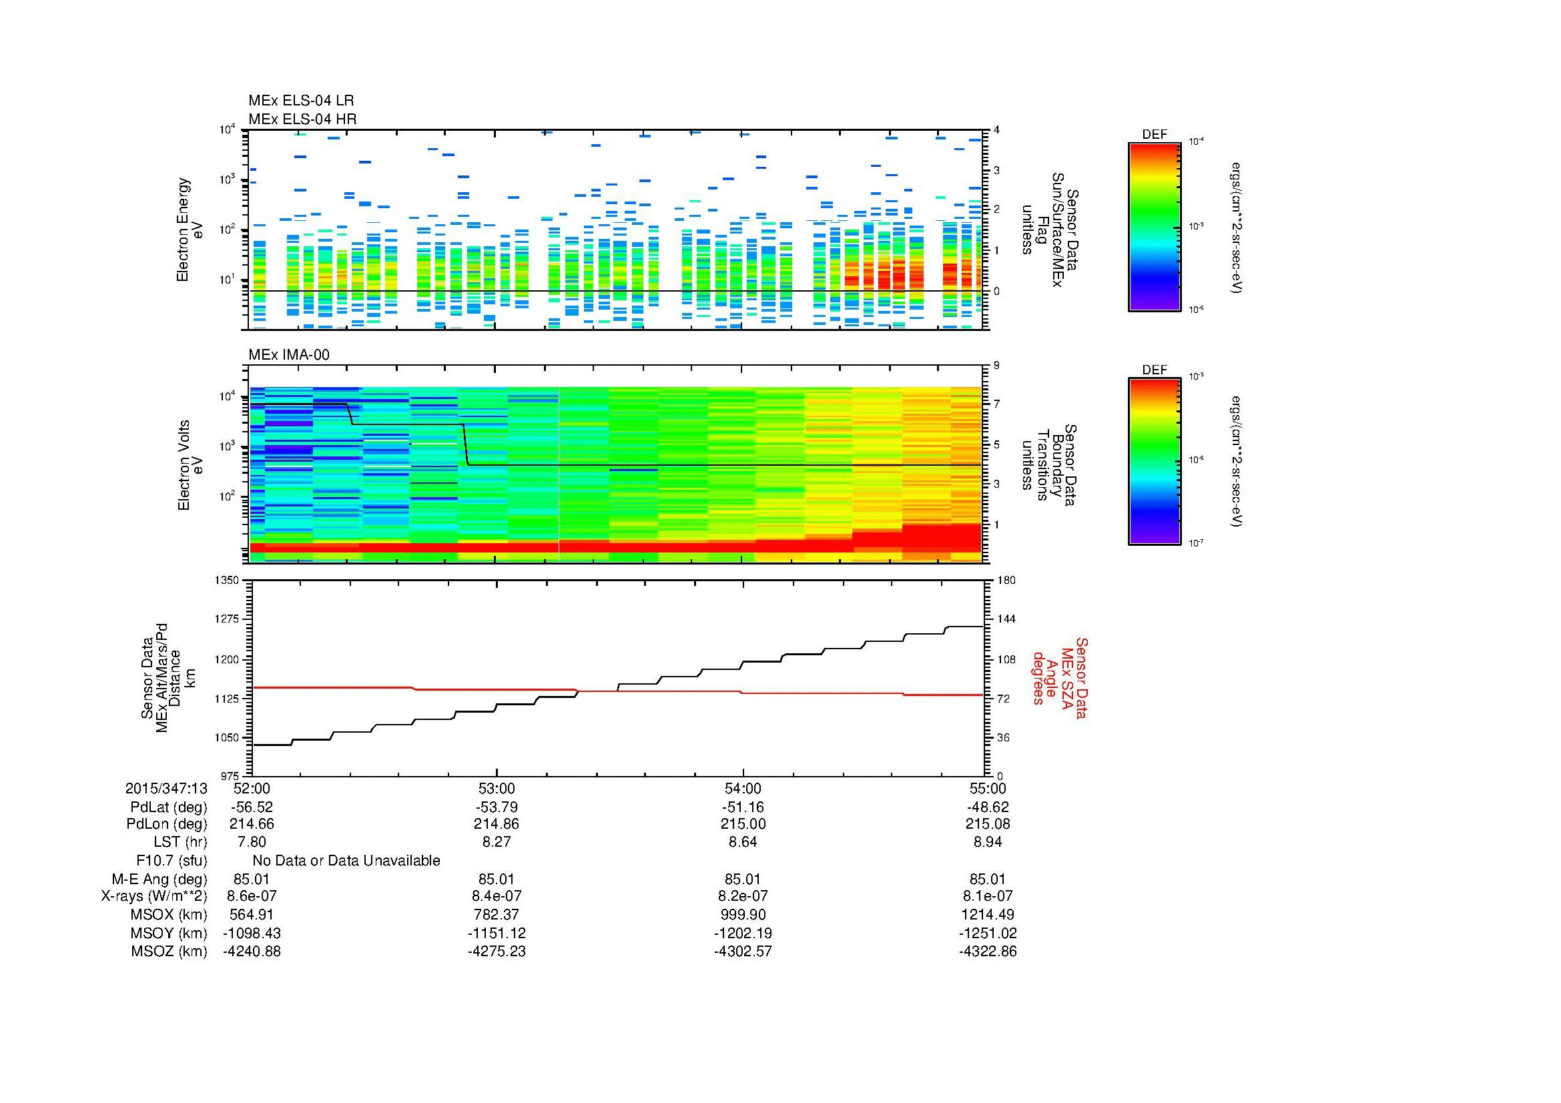Screen dimensions: 1561x1103
Task: Click the MSOY value '-1202.19'
Action: click(743, 933)
